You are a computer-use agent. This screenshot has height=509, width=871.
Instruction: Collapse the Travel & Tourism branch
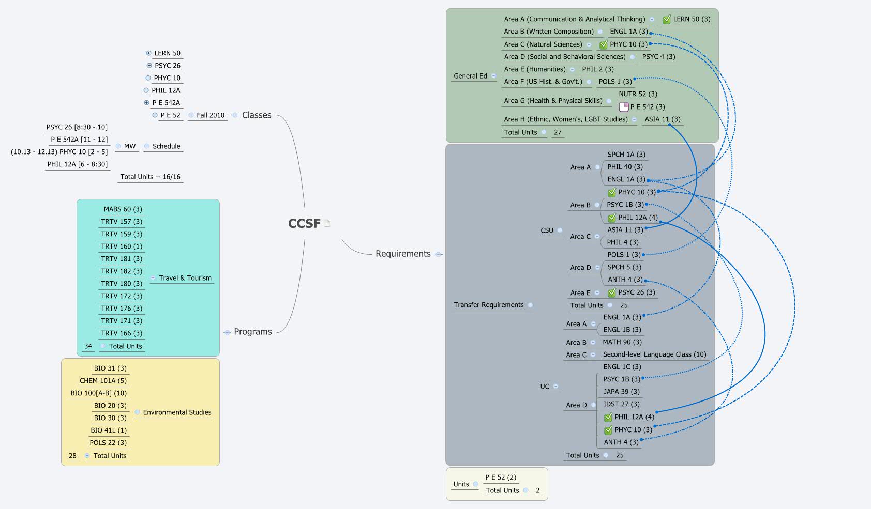coord(153,278)
